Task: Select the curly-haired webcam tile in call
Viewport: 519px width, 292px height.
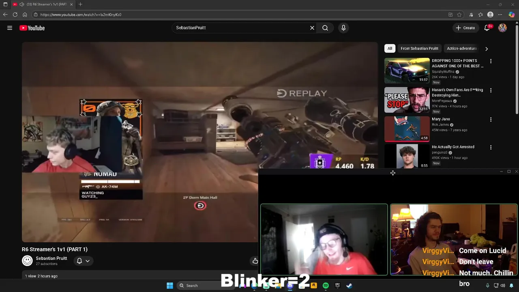Action: pos(454,240)
